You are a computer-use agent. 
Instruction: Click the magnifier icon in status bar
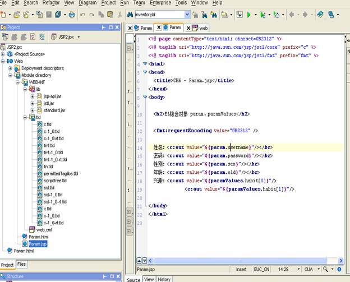pos(325,269)
